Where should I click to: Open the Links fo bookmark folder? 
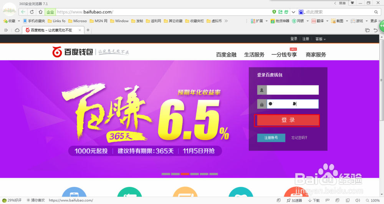[56, 21]
